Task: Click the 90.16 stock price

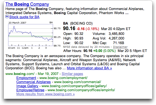Action: [69, 28]
